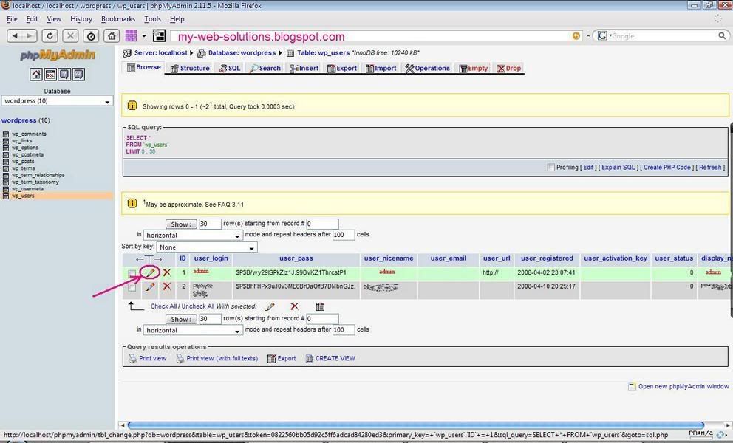The image size is (733, 443).
Task: Open the Sort by key dropdown
Action: 207,247
